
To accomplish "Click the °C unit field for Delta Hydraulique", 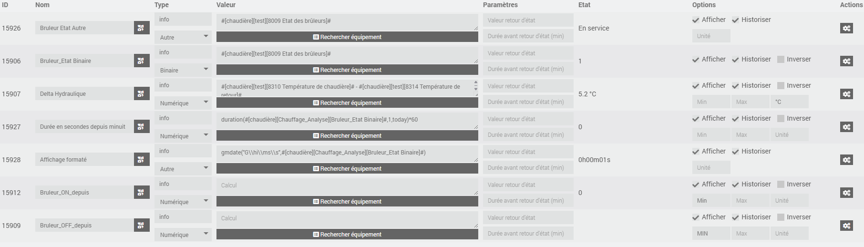I will click(x=789, y=102).
